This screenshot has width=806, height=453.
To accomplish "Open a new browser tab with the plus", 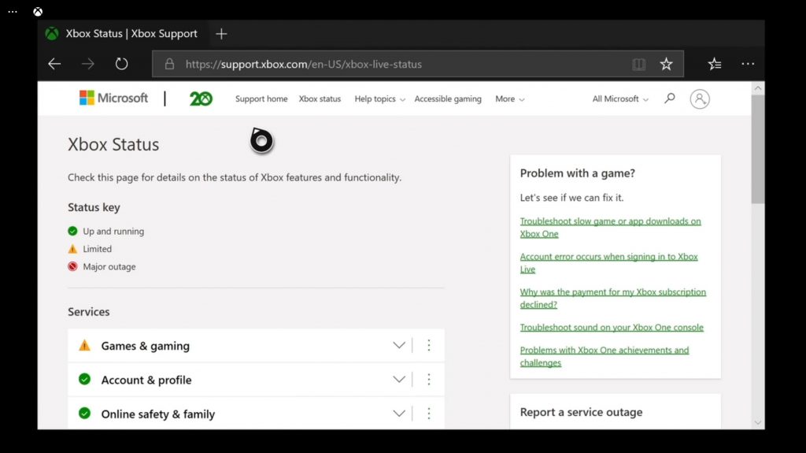I will pyautogui.click(x=221, y=34).
